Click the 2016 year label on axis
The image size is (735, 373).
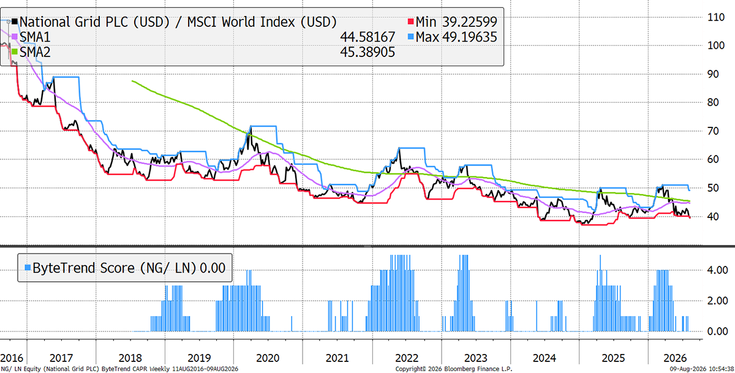click(12, 357)
